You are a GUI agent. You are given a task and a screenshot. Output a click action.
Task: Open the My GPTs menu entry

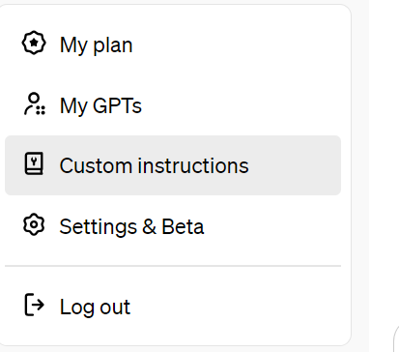tap(173, 105)
